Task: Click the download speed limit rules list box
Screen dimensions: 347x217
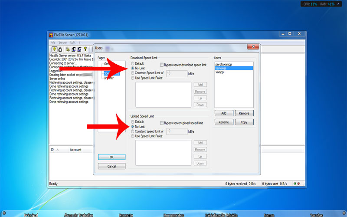Action: [x=164, y=95]
